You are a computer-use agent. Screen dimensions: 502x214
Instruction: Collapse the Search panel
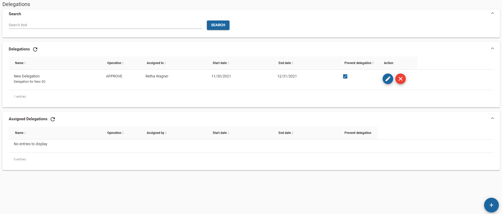(492, 13)
